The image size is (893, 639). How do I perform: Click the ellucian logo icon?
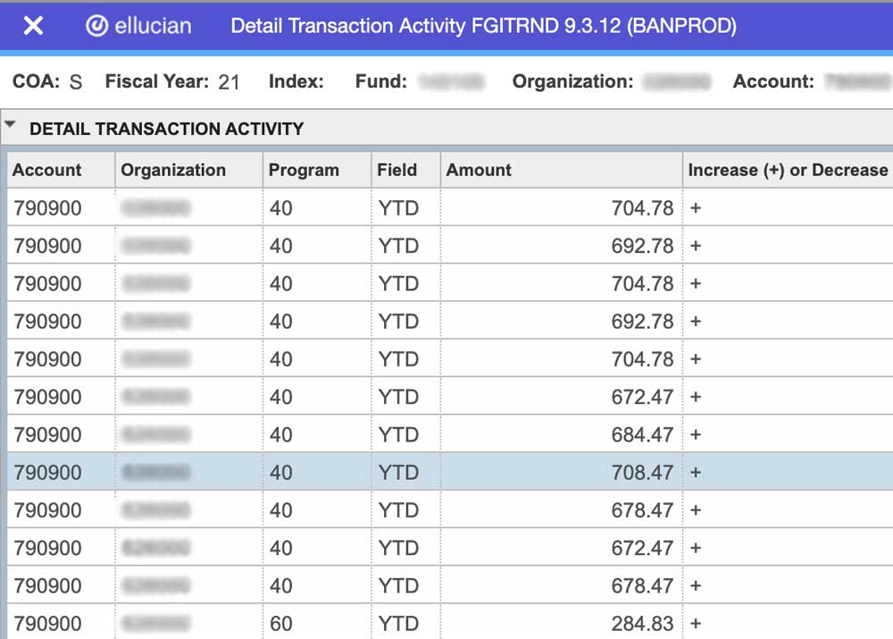(98, 26)
